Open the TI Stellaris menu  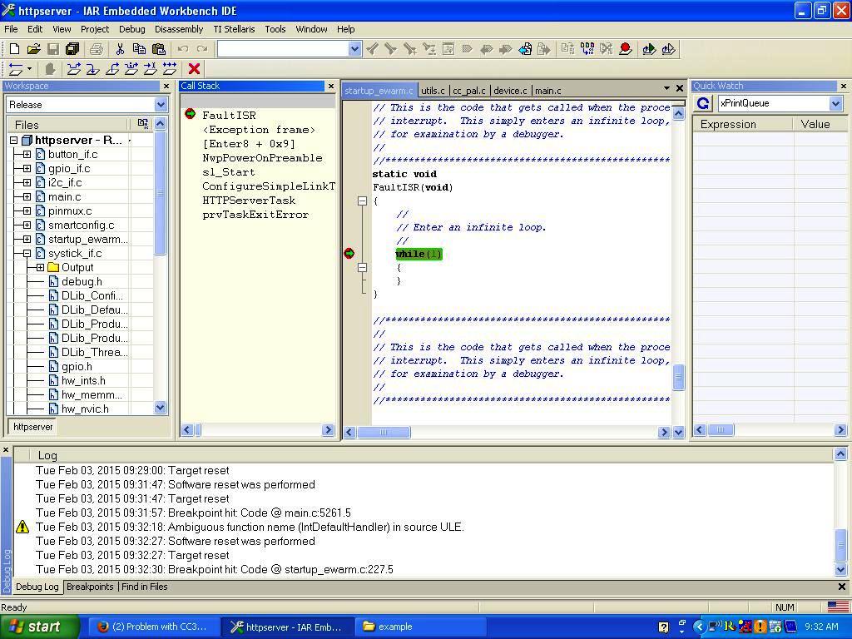point(234,29)
